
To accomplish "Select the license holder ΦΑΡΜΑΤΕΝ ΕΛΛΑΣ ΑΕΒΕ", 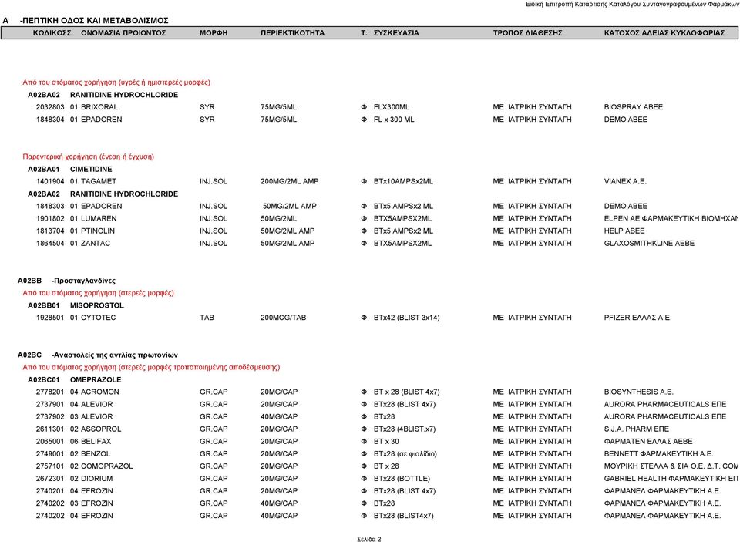I will point(648,442).
